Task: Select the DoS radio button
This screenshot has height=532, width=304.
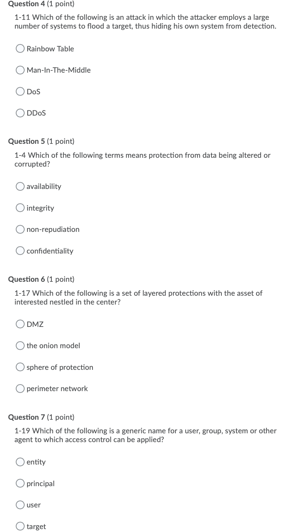Action: pyautogui.click(x=20, y=91)
